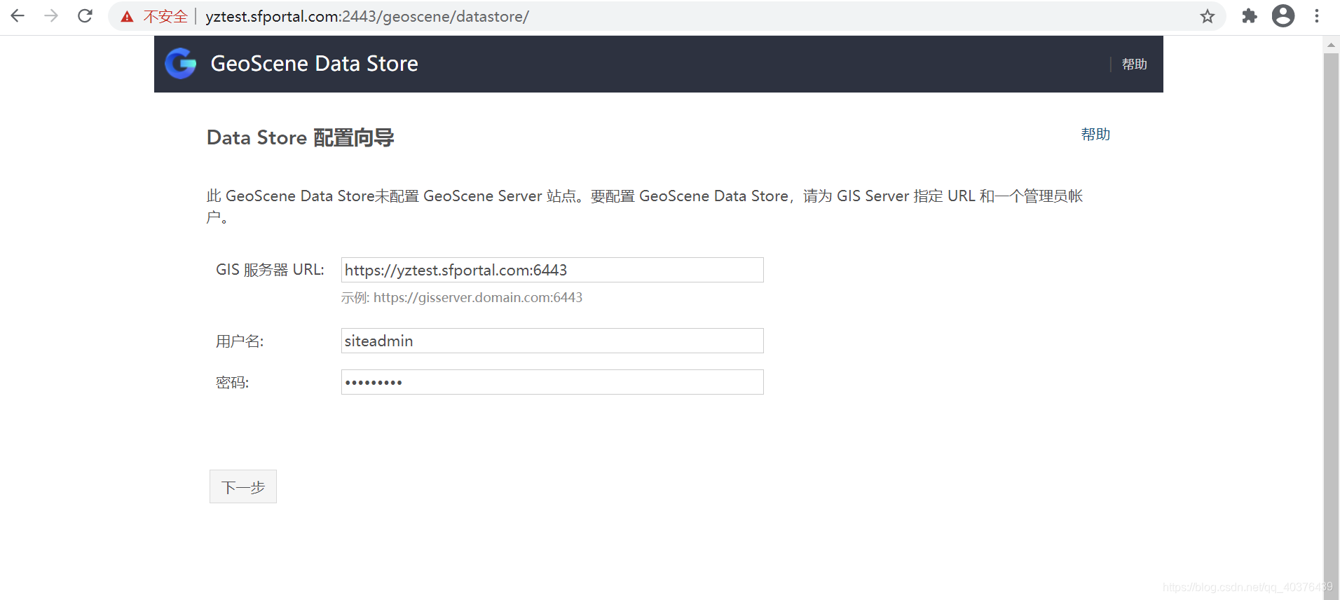Click the red not-secure warning triangle
The height and width of the screenshot is (600, 1340).
127,17
